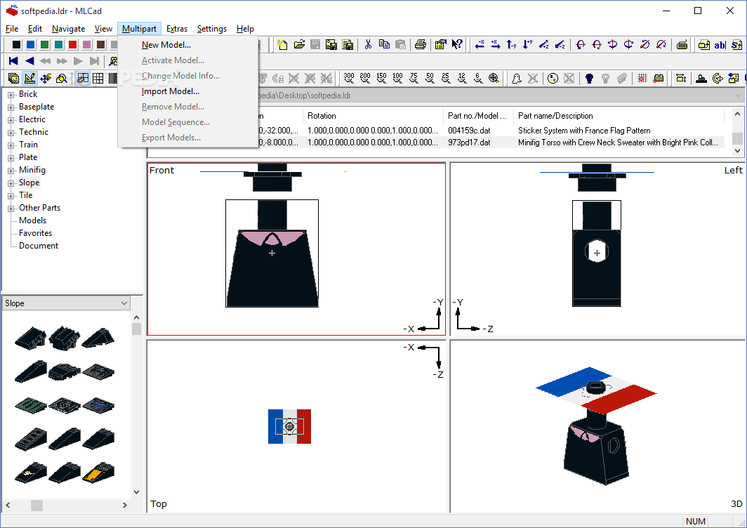747x528 pixels.
Task: Select the red color swatch
Action: [x=72, y=45]
